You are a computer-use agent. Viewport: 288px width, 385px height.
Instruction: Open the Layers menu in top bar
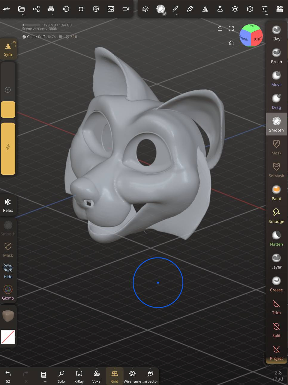tap(235, 9)
